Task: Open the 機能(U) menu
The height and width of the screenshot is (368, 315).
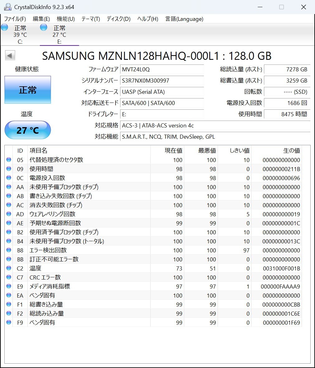Action: pyautogui.click(x=66, y=19)
